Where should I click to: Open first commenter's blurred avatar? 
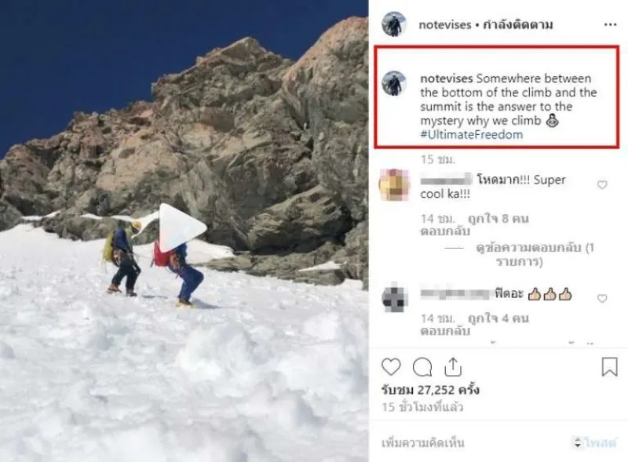394,184
